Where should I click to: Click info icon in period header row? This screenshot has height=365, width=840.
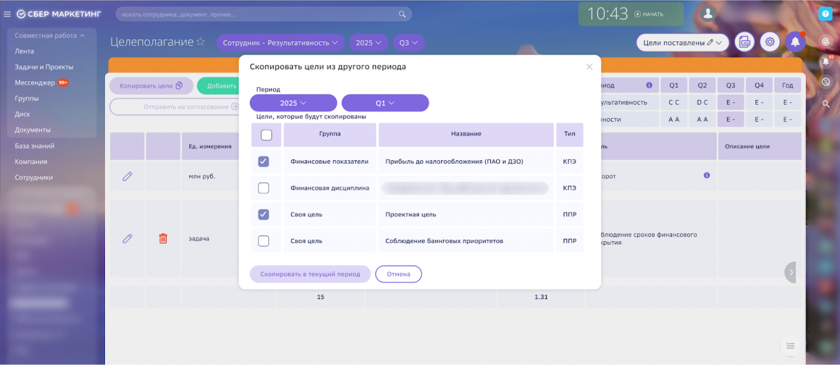point(649,85)
